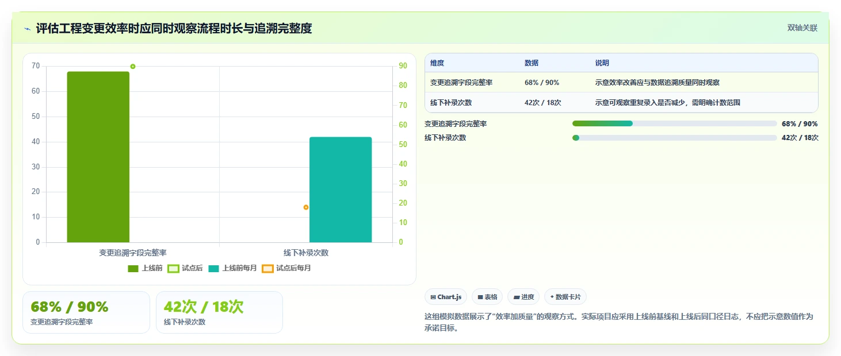Click the lightning icon beside the title
841x356 pixels.
tap(28, 28)
